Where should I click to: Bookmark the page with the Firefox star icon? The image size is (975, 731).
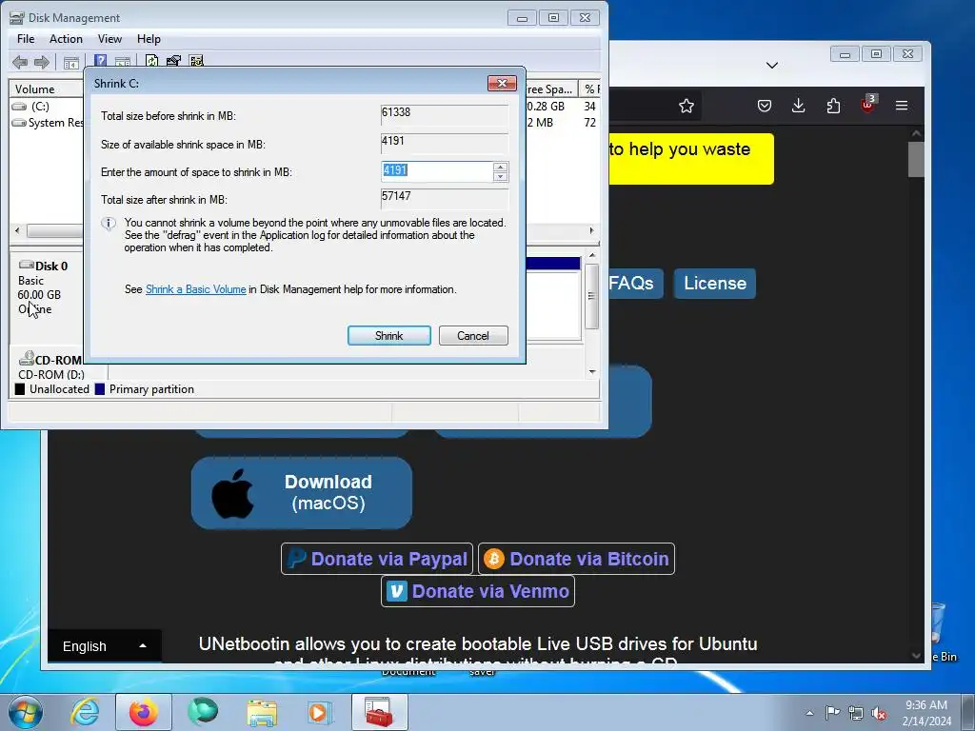click(686, 106)
